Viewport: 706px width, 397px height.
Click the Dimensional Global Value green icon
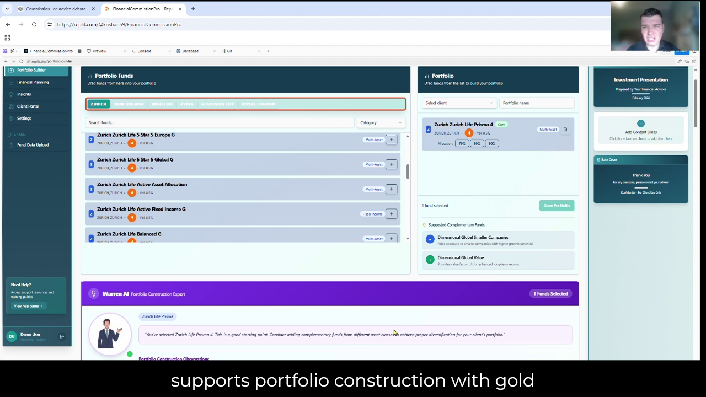(x=430, y=260)
